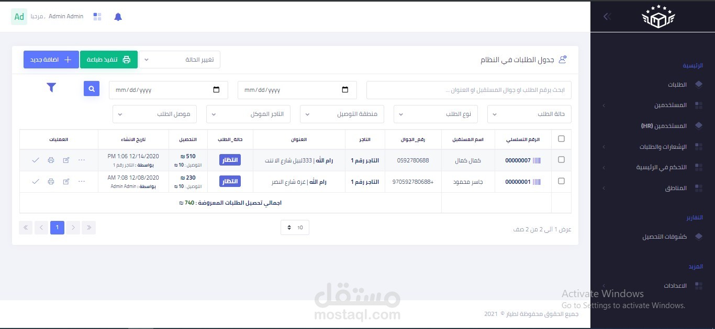Change rows per page selector showing 10
Image resolution: width=715 pixels, height=329 pixels.
(295, 227)
